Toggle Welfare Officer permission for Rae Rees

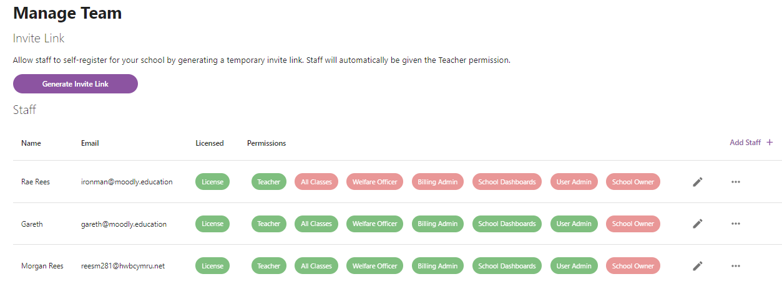[x=374, y=182]
